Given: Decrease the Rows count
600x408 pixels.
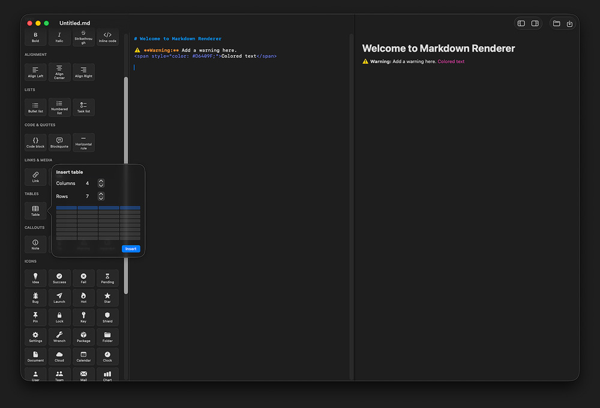Looking at the screenshot, I should [x=101, y=198].
